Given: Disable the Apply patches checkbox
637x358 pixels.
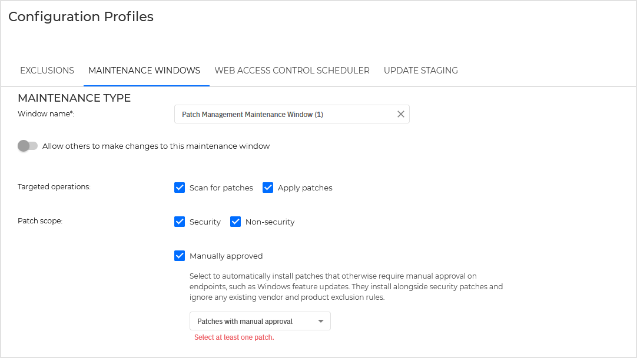Looking at the screenshot, I should tap(268, 188).
